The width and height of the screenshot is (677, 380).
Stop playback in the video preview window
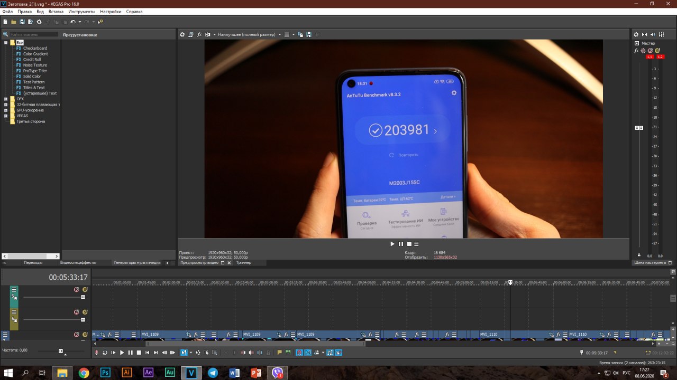pos(409,244)
